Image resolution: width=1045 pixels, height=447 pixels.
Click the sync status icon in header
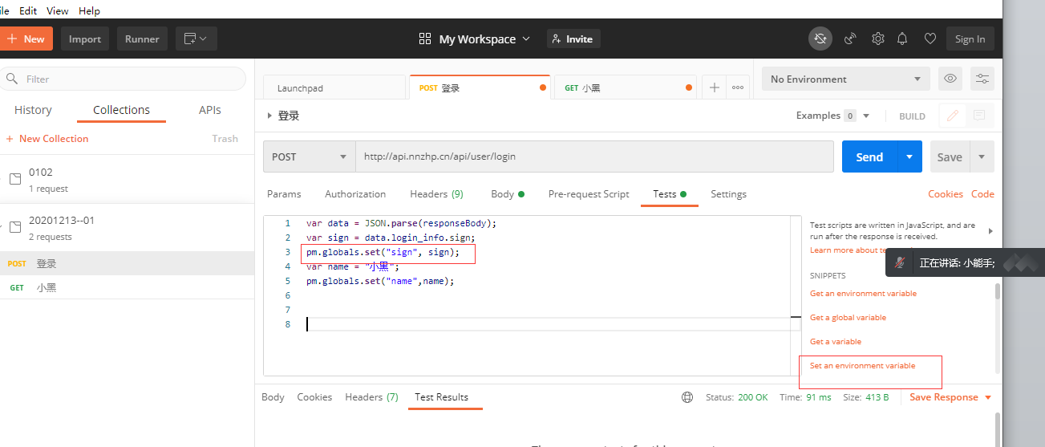(820, 39)
